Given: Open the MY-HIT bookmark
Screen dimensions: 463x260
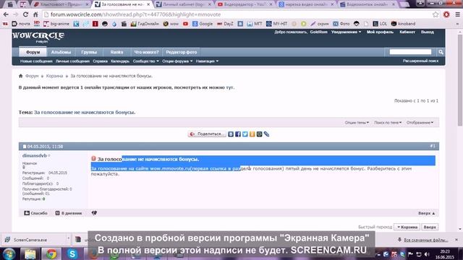Looking at the screenshot, I should (x=276, y=24).
